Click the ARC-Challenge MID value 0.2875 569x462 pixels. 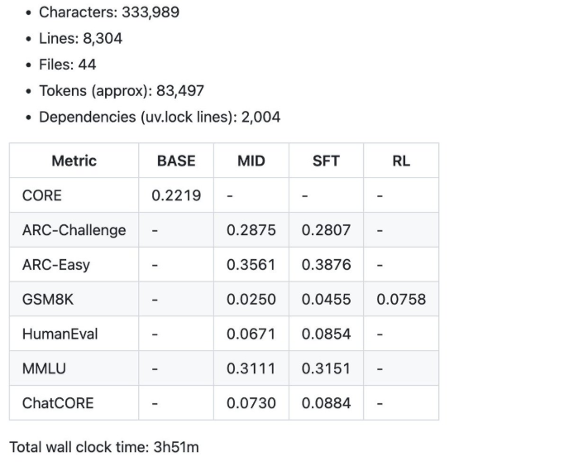tap(251, 230)
